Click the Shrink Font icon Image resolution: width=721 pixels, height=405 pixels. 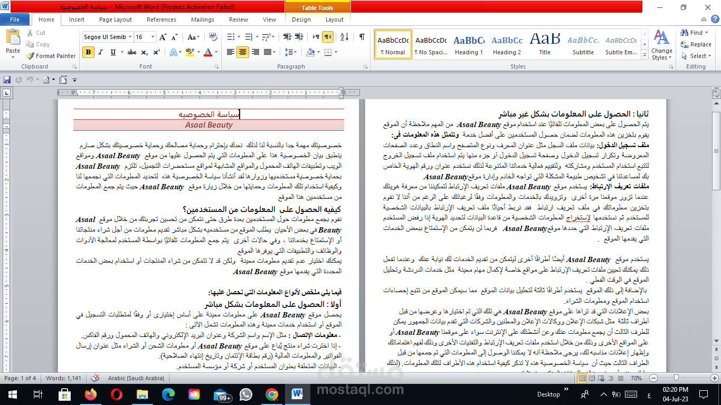pos(175,37)
